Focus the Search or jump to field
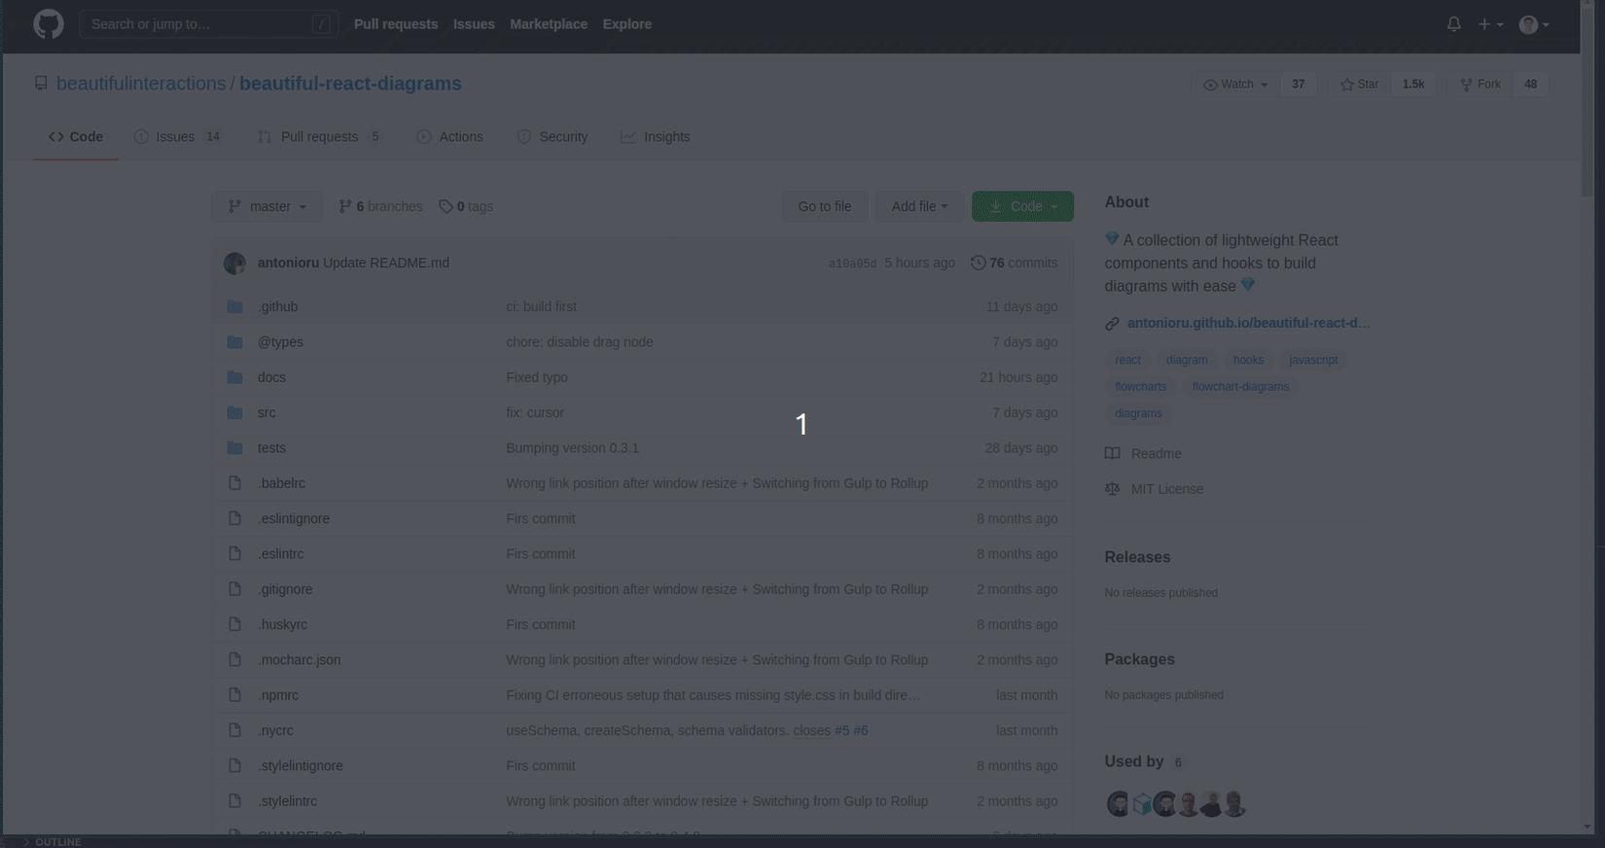The width and height of the screenshot is (1605, 848). point(209,24)
